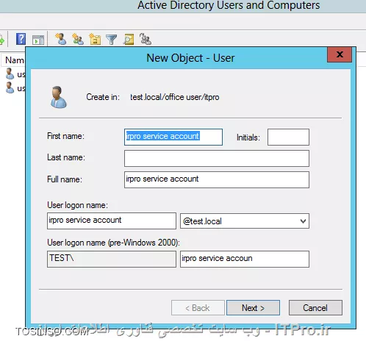The image size is (366, 347).
Task: Open the @test.local domain suffix dropdown
Action: [245, 221]
